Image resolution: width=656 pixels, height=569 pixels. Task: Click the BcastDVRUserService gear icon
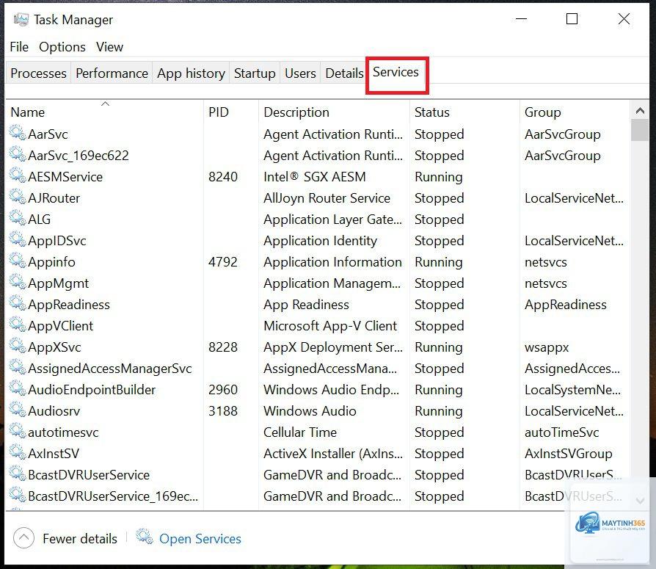point(18,474)
